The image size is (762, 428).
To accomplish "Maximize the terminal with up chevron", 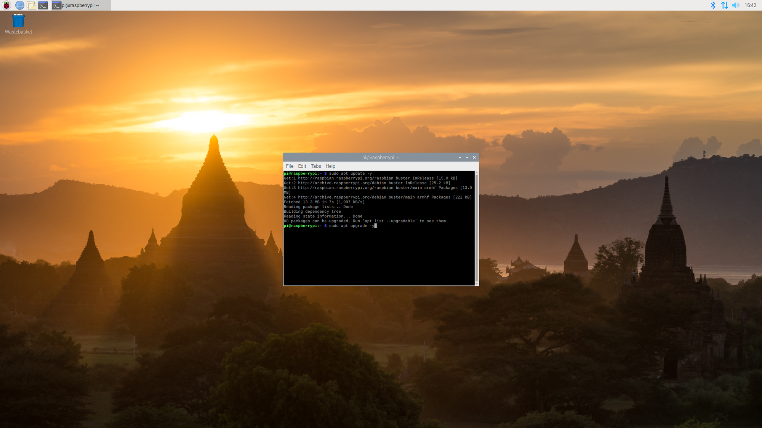I will [467, 158].
